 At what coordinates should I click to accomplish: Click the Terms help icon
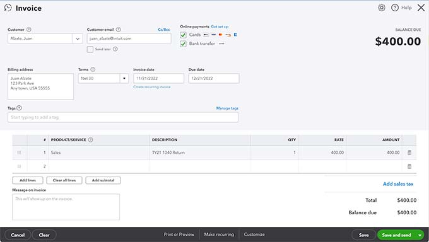93,69
